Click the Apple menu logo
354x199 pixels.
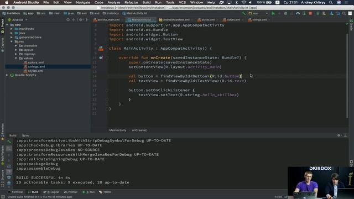[x=7, y=2]
